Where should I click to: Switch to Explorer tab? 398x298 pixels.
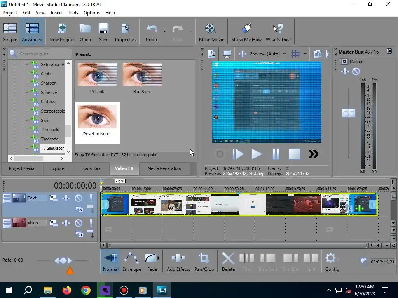(58, 168)
